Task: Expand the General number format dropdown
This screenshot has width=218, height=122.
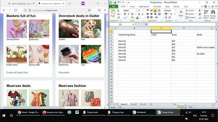Action: [x=175, y=11]
